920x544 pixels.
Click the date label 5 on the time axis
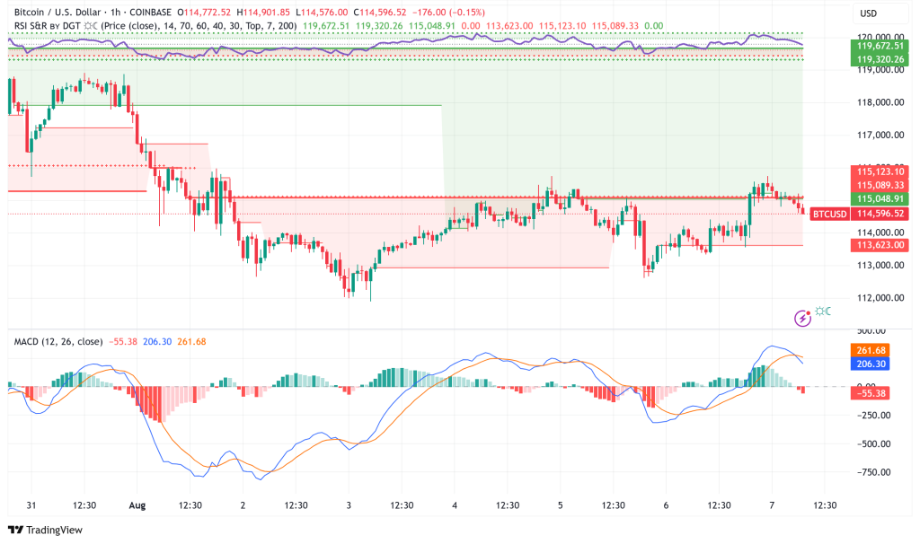click(x=561, y=505)
